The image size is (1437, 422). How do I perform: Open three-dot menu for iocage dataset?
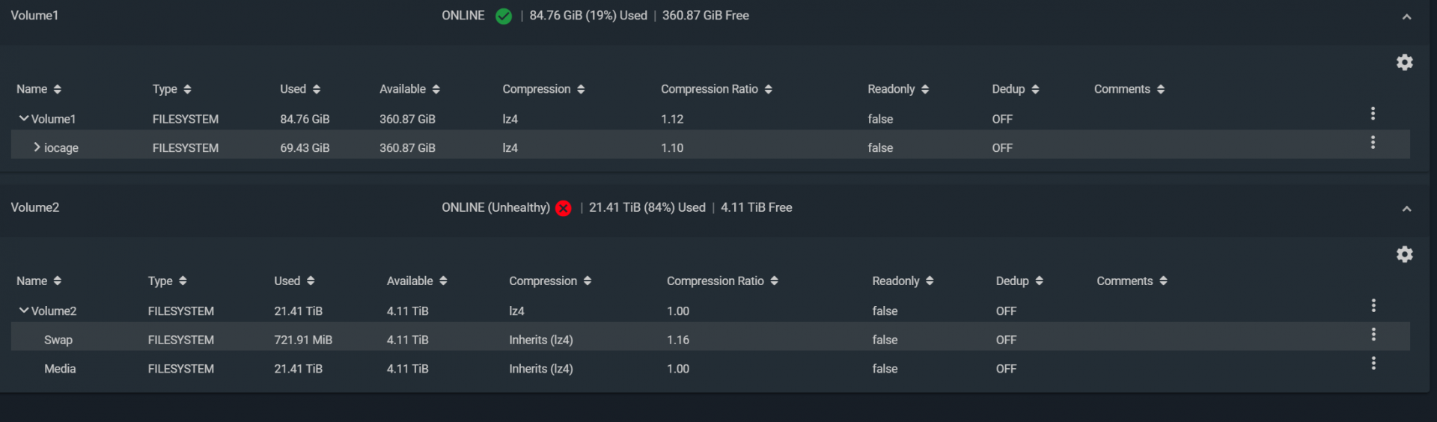(x=1373, y=142)
